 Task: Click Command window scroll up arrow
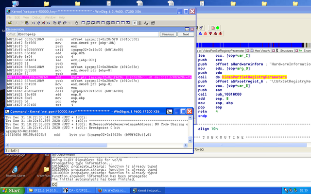click(x=190, y=118)
